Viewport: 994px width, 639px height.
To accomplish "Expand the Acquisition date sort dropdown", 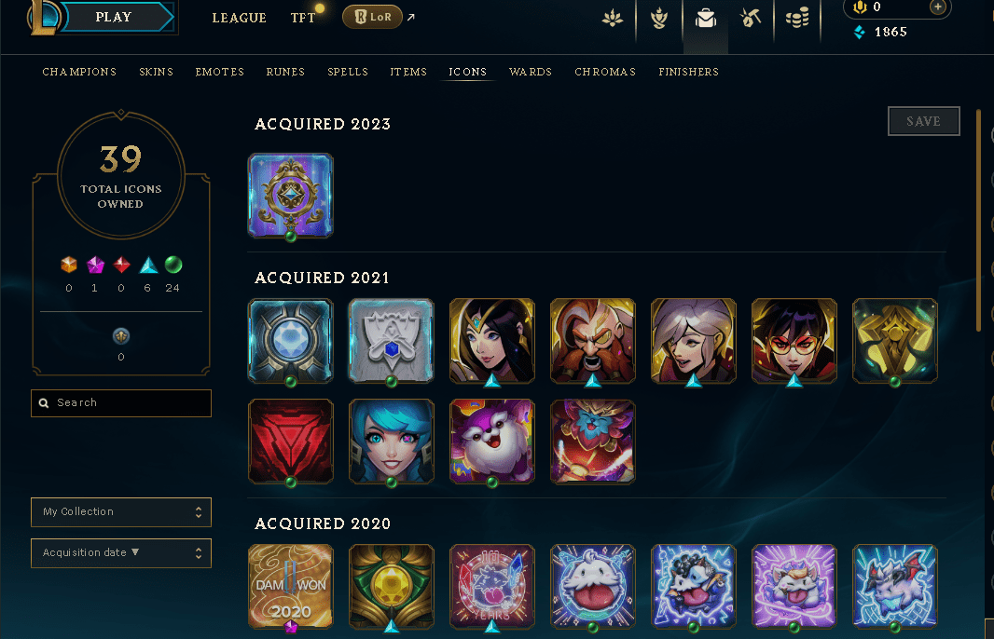I will pyautogui.click(x=121, y=553).
